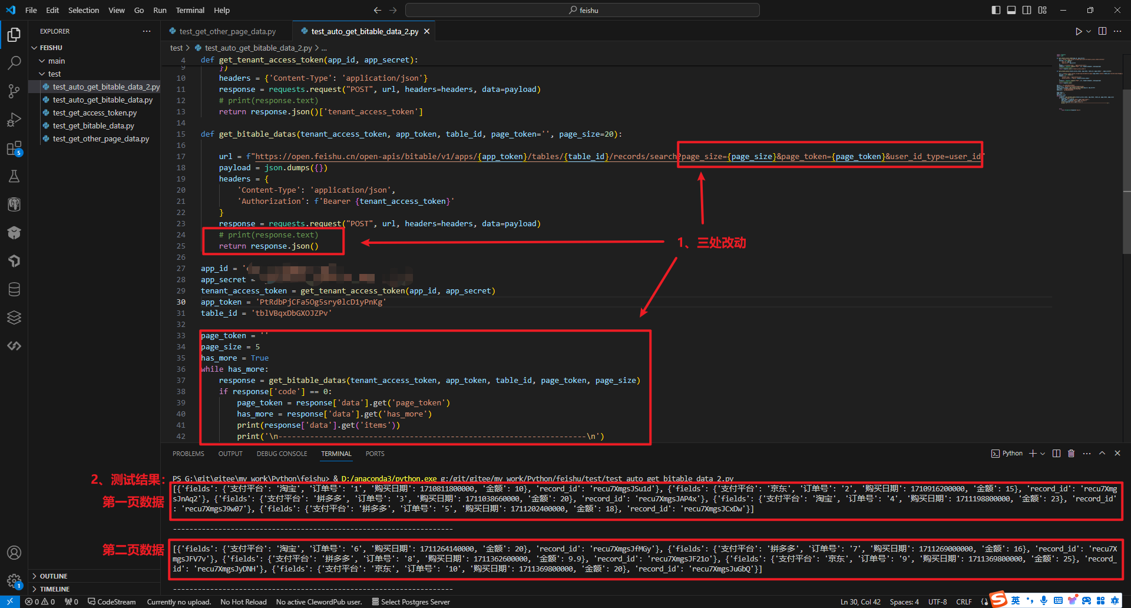Click CodeStream in status bar
This screenshot has width=1131, height=608.
click(112, 602)
